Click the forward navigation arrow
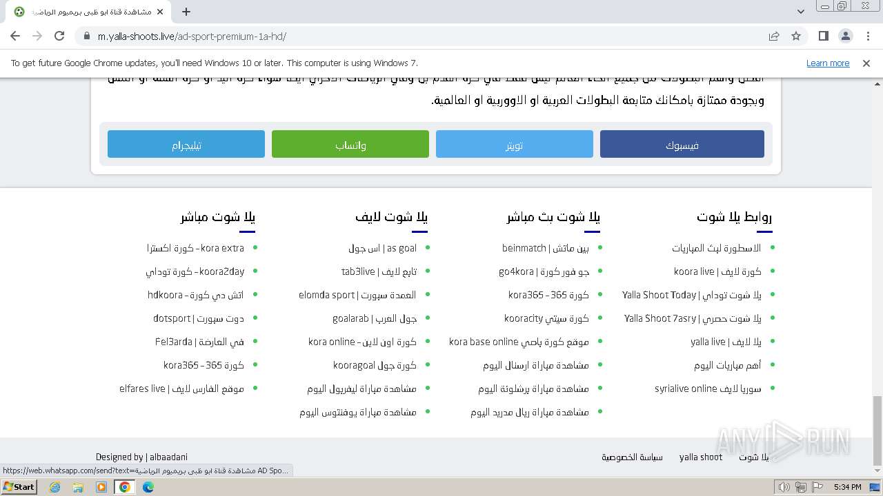Image resolution: width=883 pixels, height=496 pixels. 37,36
